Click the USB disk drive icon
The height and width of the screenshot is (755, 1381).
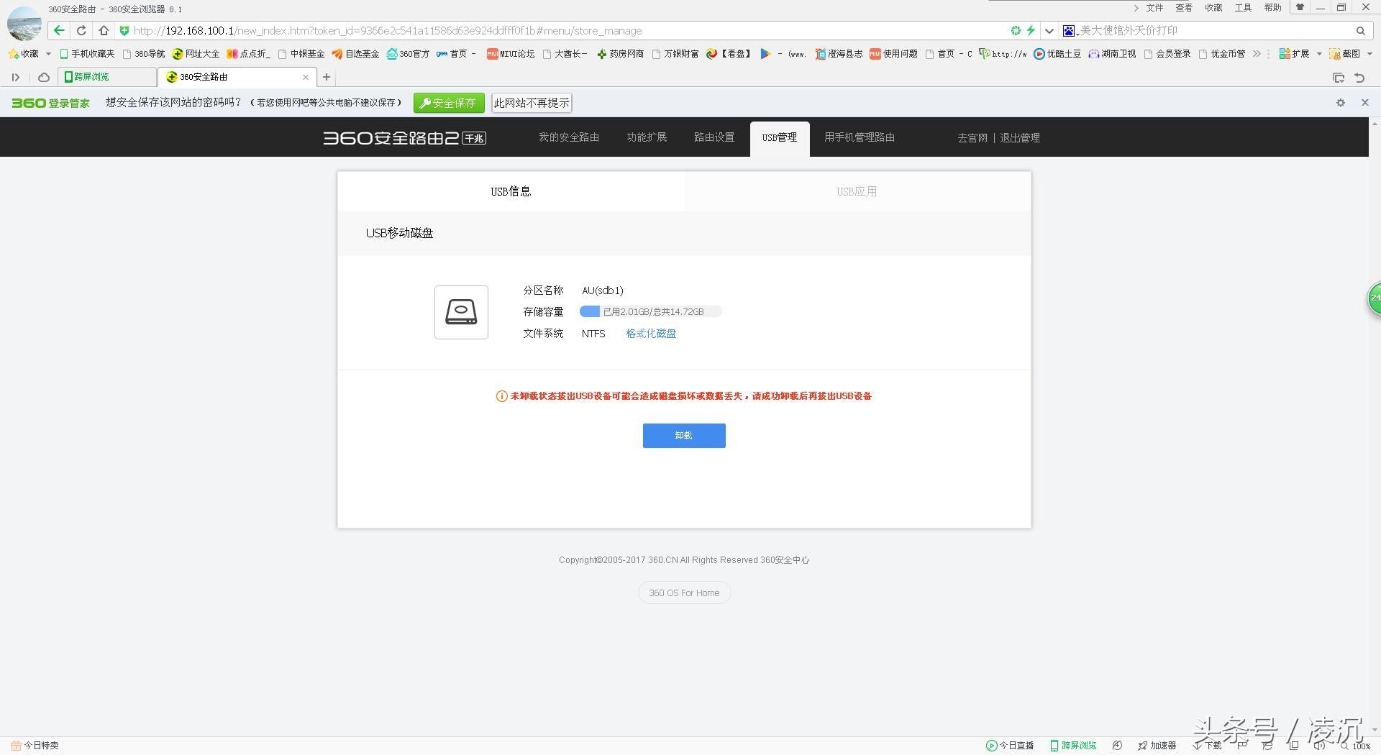[x=461, y=312]
